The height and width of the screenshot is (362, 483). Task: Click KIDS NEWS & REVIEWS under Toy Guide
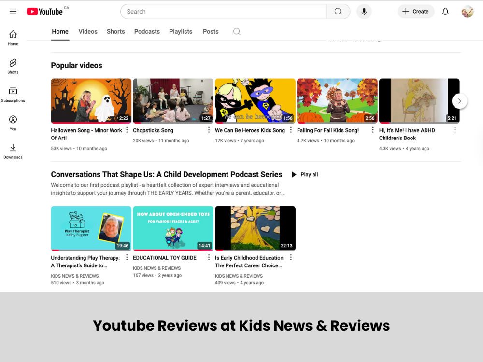pyautogui.click(x=157, y=268)
